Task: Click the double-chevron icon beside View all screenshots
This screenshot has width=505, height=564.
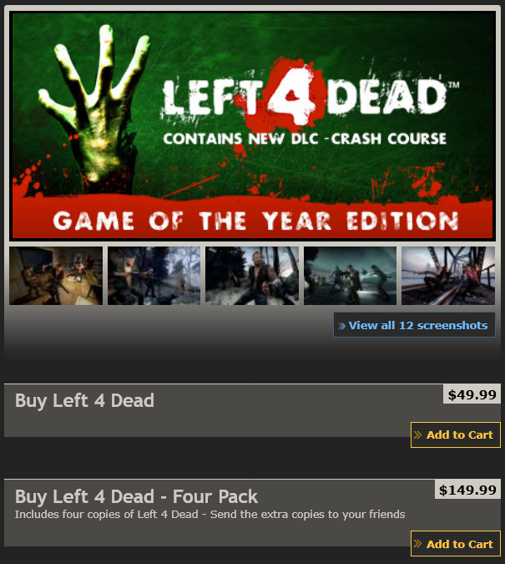Action: click(x=341, y=326)
